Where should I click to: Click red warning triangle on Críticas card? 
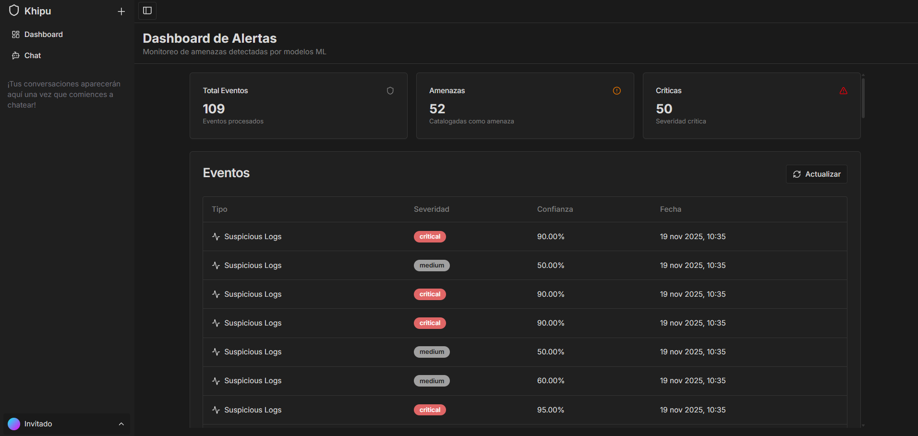click(x=844, y=91)
